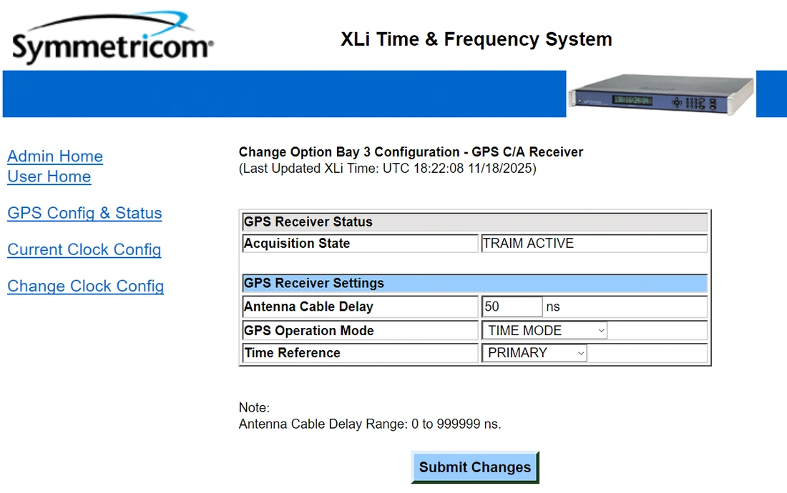Click the XLi device photo in the banner
This screenshot has width=787, height=493.
click(661, 94)
